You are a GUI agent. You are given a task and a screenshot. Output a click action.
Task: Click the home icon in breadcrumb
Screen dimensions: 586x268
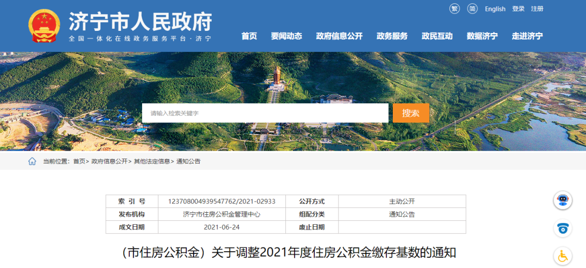32,161
